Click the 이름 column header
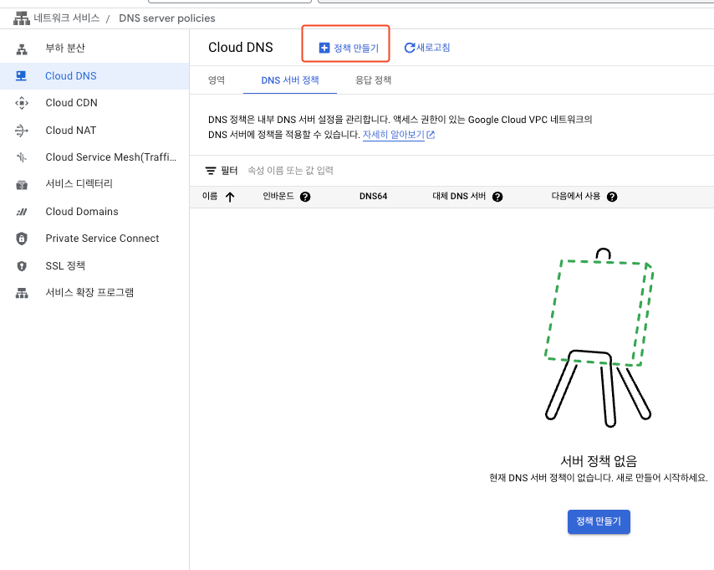The image size is (714, 570). 210,197
